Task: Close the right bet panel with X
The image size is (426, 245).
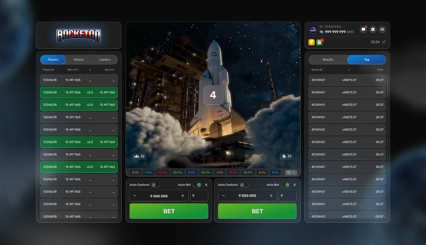Action: click(x=294, y=185)
